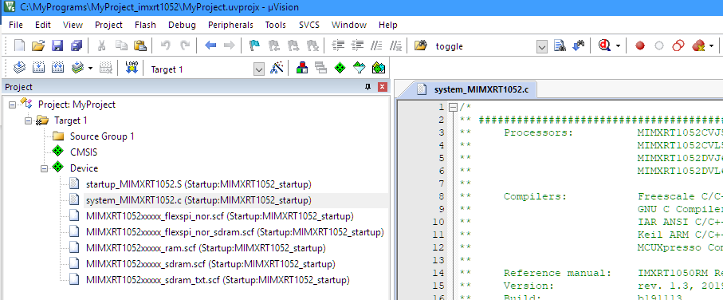Navigate forwards with the right arrow icon
The width and height of the screenshot is (723, 300).
click(229, 45)
